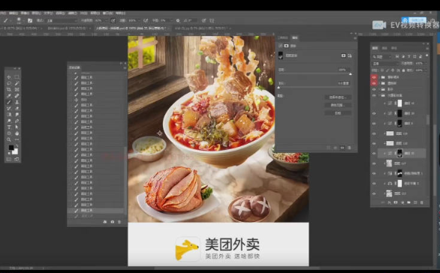This screenshot has width=440, height=273.
Task: Collapse the fourth layer group folder
Action: click(379, 95)
